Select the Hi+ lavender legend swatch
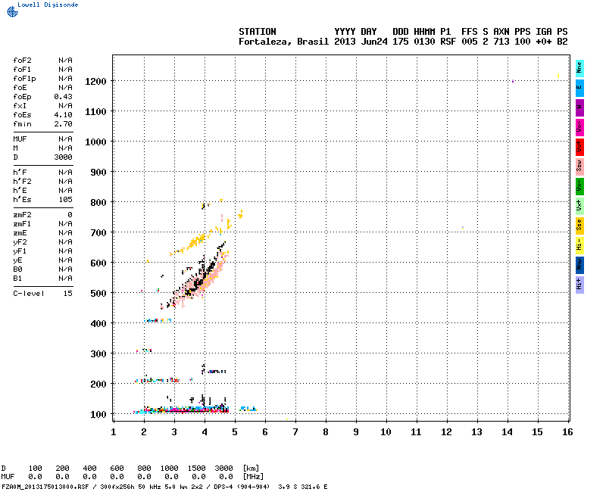Screen dimensions: 606x492 click(x=579, y=285)
